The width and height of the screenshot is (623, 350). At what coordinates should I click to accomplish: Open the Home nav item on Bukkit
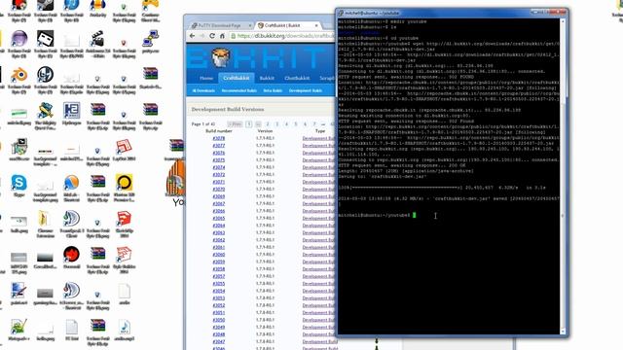click(206, 78)
